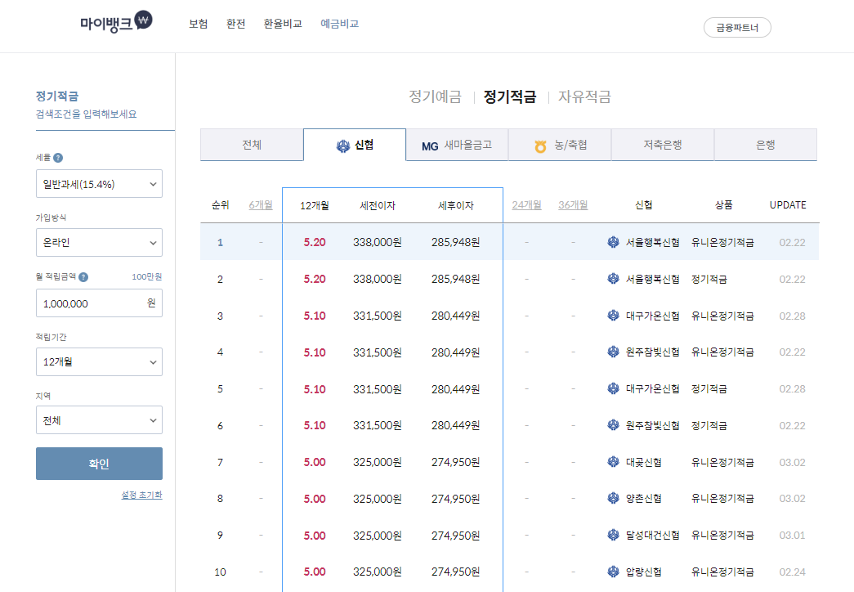Click 유니온정기적금 in rank 1 row
This screenshot has height=592, width=854.
coord(722,242)
